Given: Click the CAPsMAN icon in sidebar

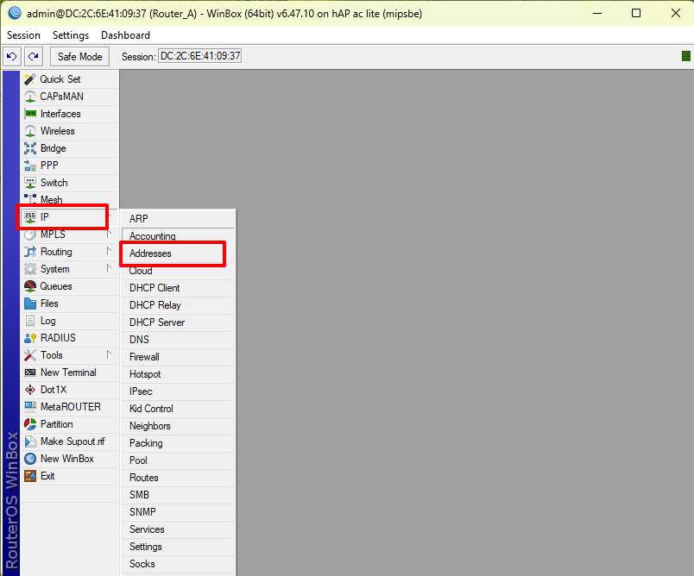Looking at the screenshot, I should click(30, 97).
